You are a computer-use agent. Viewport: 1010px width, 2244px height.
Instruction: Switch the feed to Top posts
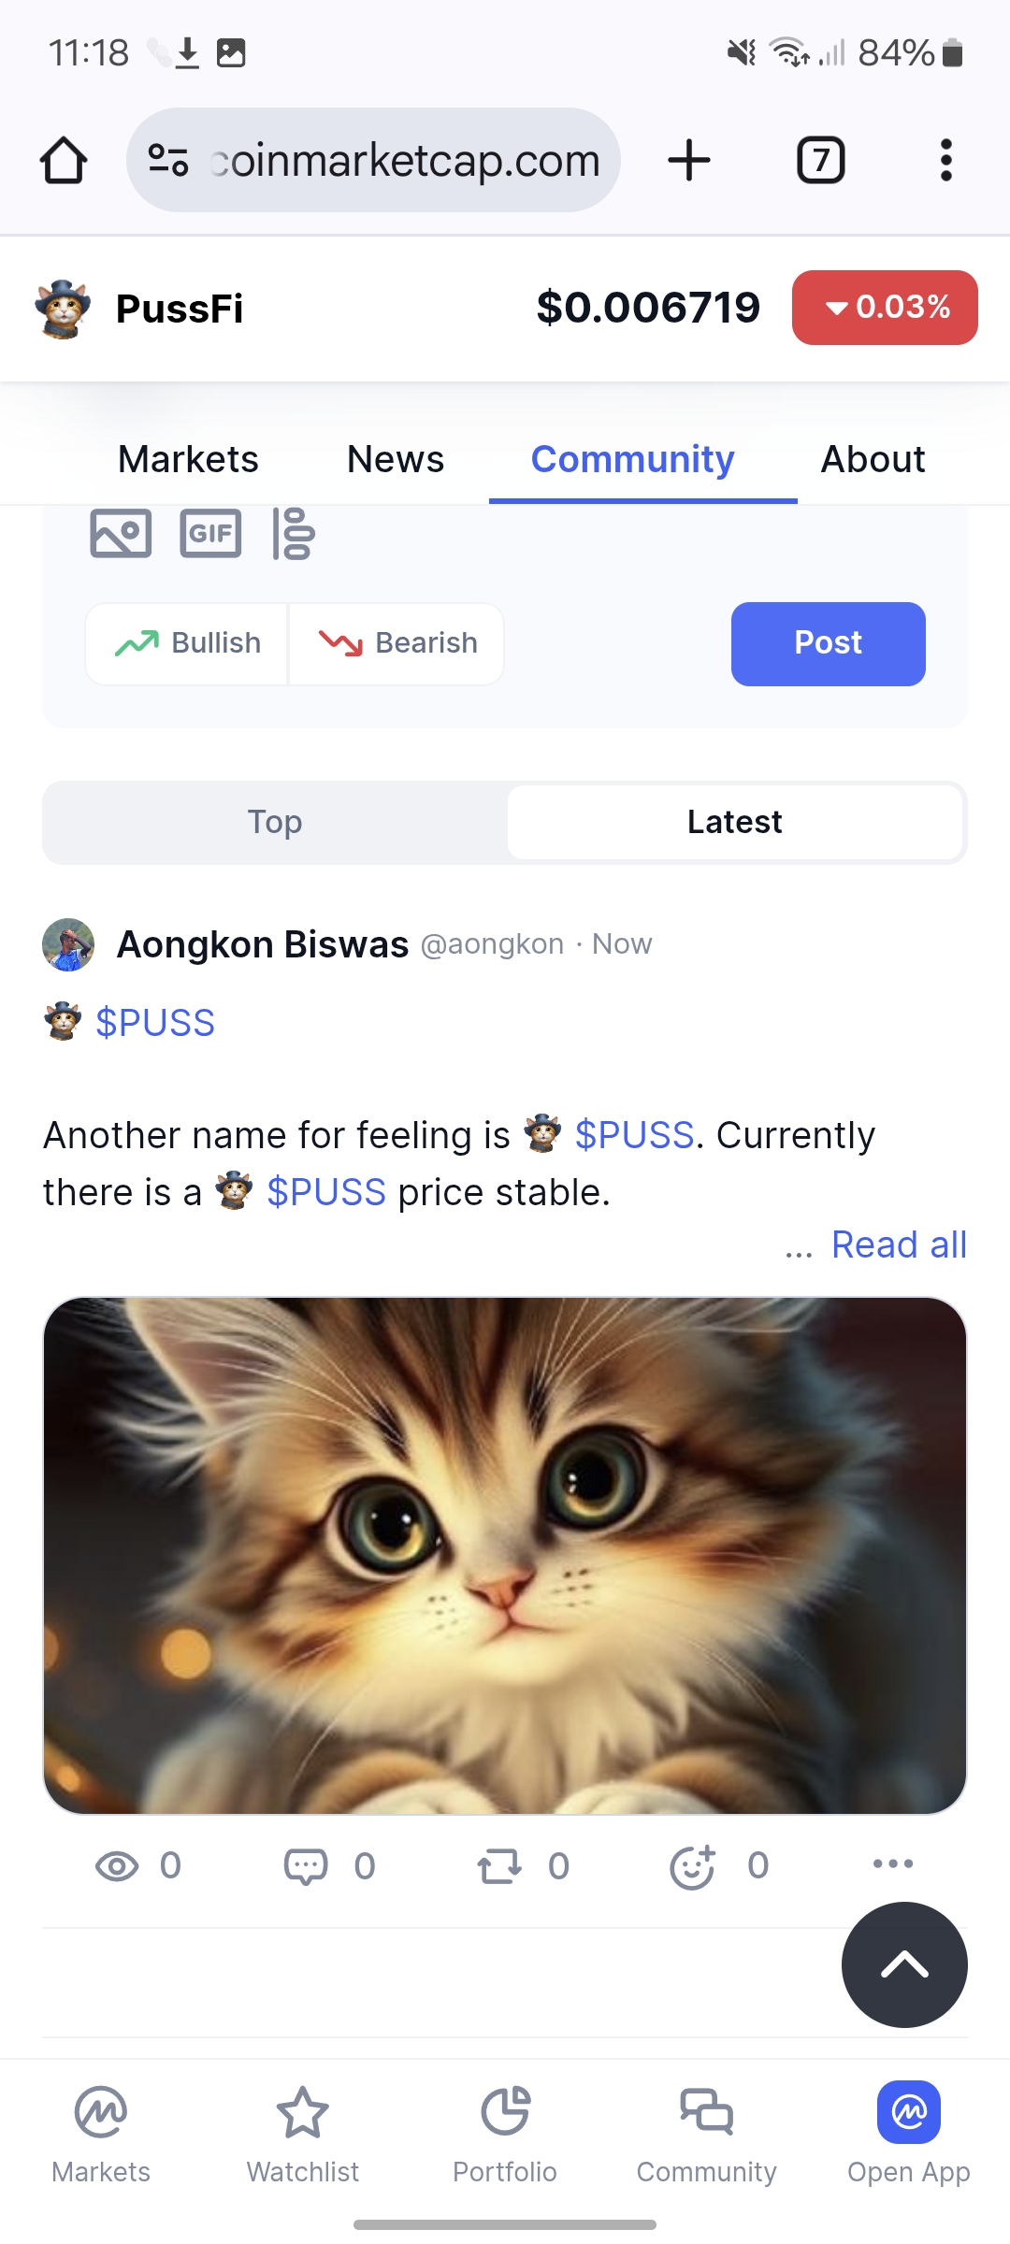point(275,822)
